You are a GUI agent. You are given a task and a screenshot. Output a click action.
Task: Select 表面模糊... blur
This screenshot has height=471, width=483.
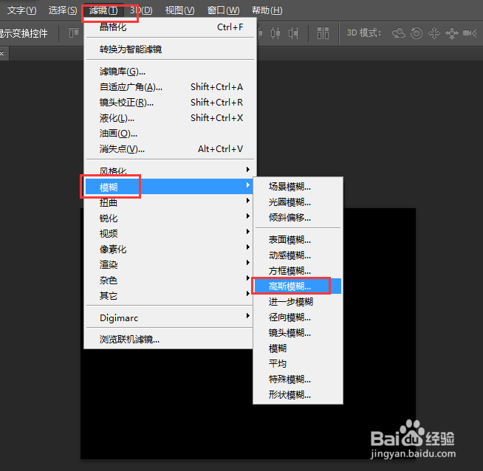point(298,239)
